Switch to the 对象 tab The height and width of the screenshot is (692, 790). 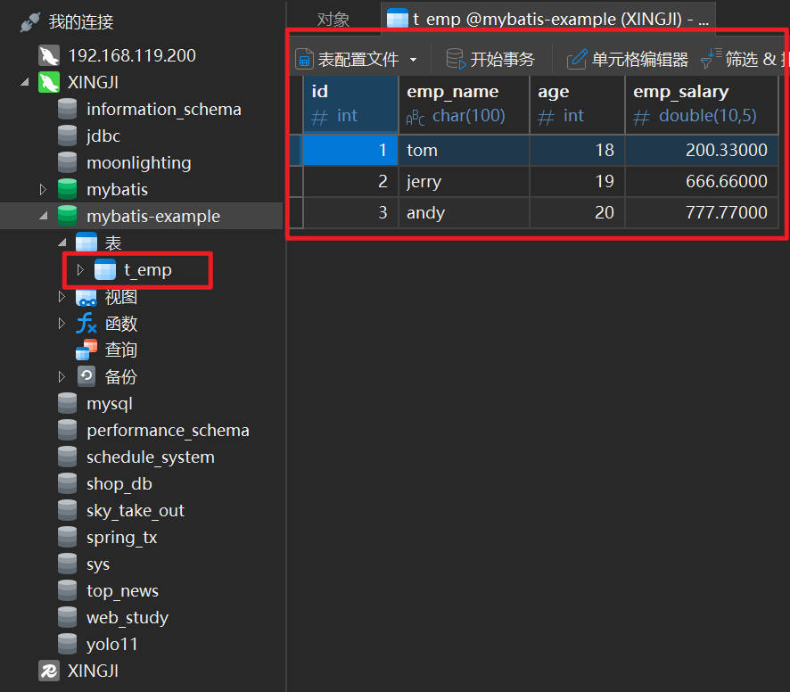tap(333, 20)
